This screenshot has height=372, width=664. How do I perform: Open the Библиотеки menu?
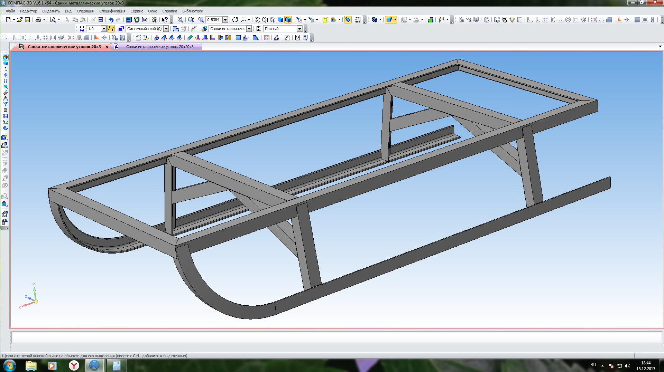(x=193, y=11)
